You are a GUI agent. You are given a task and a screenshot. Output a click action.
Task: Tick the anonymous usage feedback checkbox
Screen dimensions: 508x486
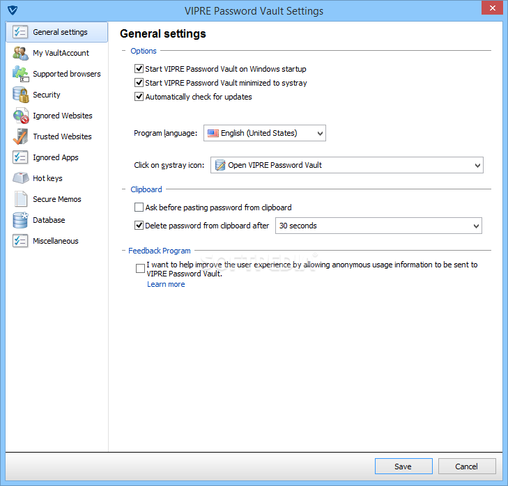[x=140, y=269]
